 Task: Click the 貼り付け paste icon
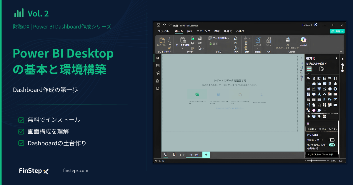pyautogui.click(x=162, y=40)
